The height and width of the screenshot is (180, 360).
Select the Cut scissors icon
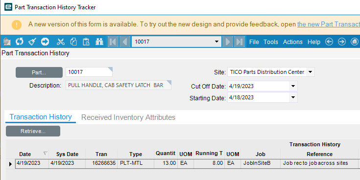[61, 42]
